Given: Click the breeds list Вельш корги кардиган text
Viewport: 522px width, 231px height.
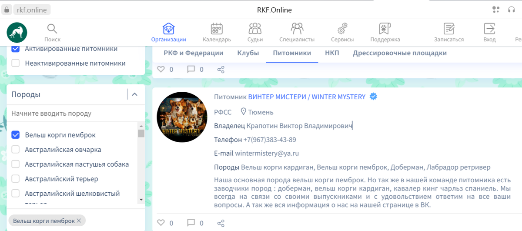Looking at the screenshot, I should (278, 167).
